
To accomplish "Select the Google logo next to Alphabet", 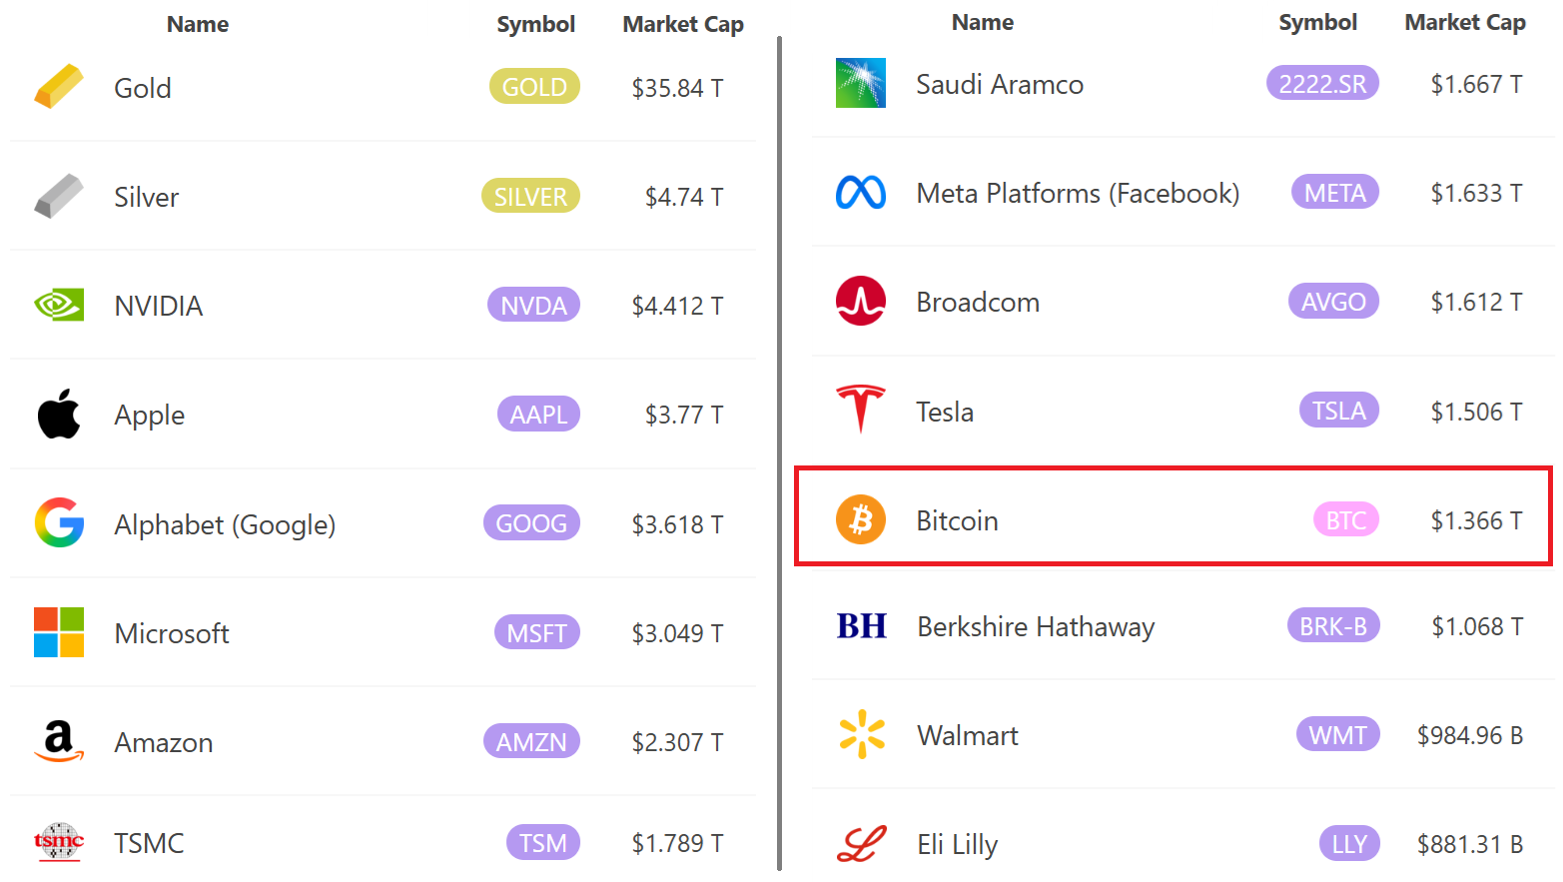I will point(59,523).
